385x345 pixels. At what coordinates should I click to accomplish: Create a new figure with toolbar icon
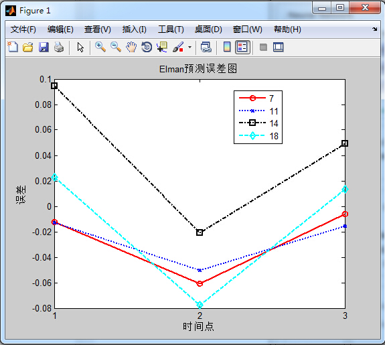tap(13, 47)
